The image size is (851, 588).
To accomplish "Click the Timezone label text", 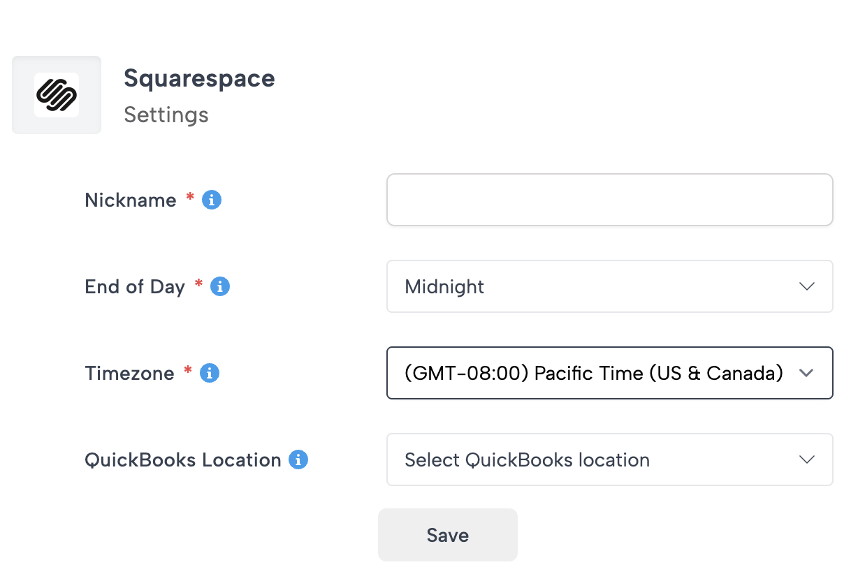I will (x=129, y=374).
